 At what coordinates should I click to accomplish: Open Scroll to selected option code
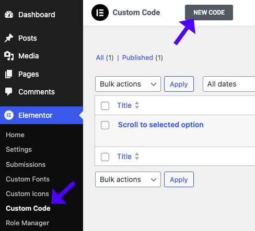pyautogui.click(x=160, y=125)
